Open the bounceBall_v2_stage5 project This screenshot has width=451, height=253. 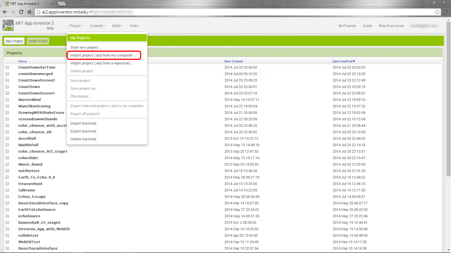[39, 223]
